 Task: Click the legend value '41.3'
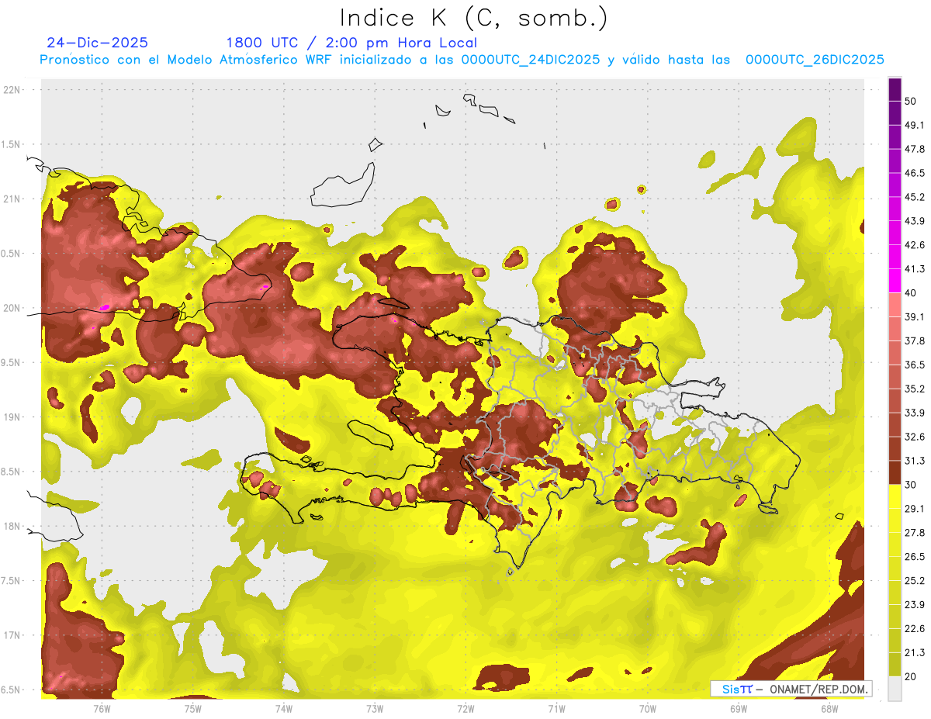pos(915,269)
